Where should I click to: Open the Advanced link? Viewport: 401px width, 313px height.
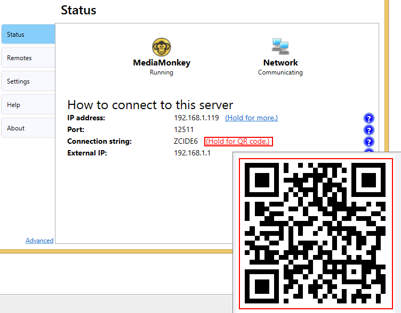pos(39,241)
